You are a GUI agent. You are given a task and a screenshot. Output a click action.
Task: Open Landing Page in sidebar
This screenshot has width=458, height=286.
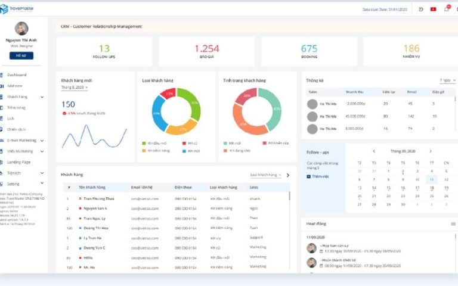(x=18, y=162)
